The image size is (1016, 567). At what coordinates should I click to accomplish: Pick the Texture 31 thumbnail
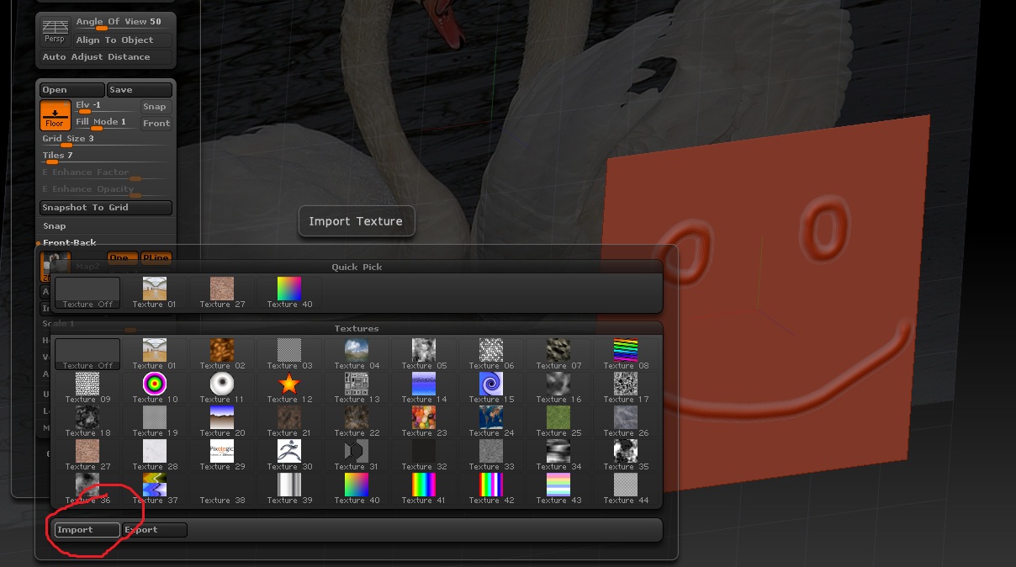click(x=357, y=455)
